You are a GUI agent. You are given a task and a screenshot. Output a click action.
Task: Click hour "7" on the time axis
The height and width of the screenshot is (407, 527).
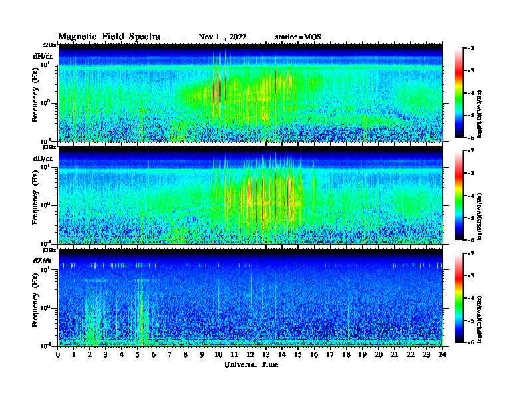pos(170,354)
